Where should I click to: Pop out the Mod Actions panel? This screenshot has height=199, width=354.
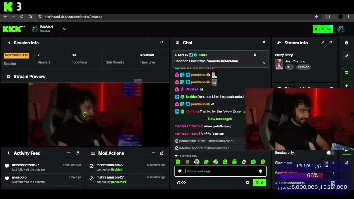(162, 153)
